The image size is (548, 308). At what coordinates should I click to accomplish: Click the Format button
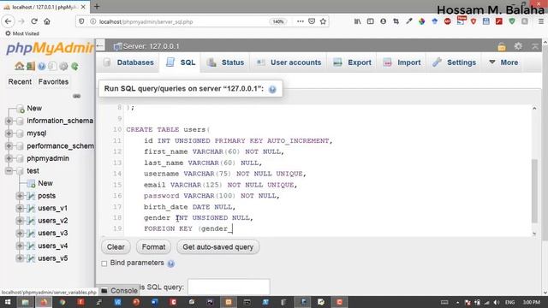[153, 247]
